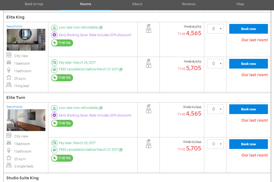This screenshot has width=274, height=182.
Task: Click the warning icon beside Elite King low rate
Action: pyautogui.click(x=54, y=28)
